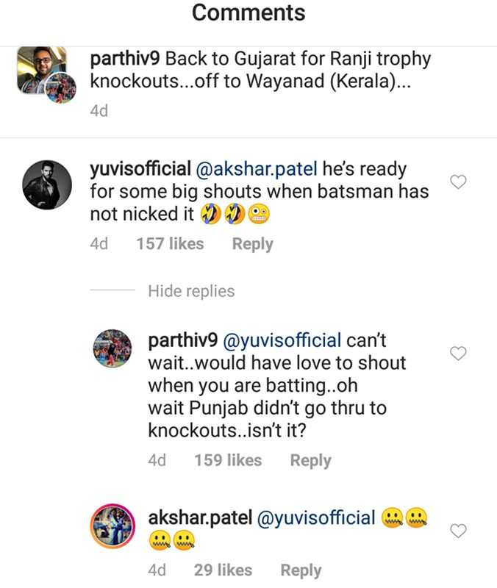Open yuvisofficial's profile picture

click(47, 184)
